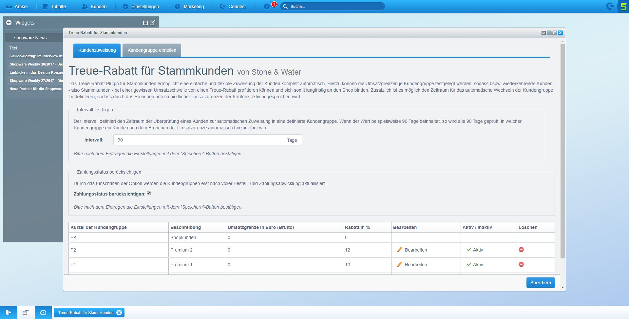Click the logout door icon in taskbar

pyautogui.click(x=9, y=312)
